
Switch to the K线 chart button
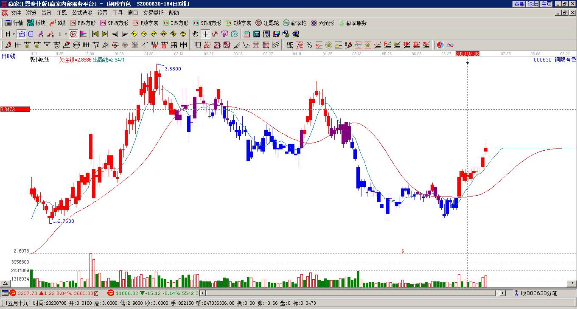[x=58, y=23]
